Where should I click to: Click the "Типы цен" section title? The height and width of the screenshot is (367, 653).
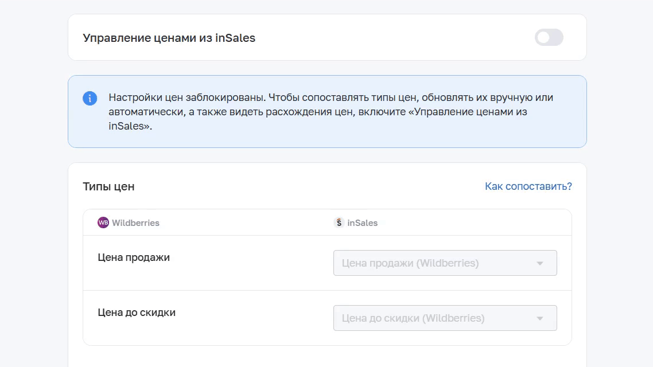click(108, 186)
